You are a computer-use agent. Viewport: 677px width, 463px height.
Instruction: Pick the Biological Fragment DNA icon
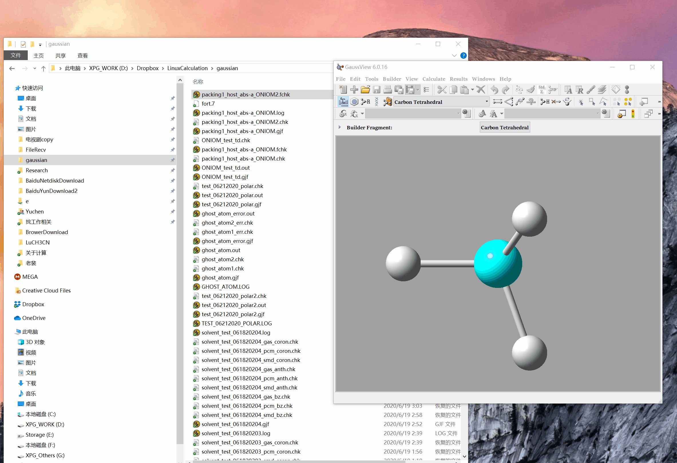pos(376,102)
